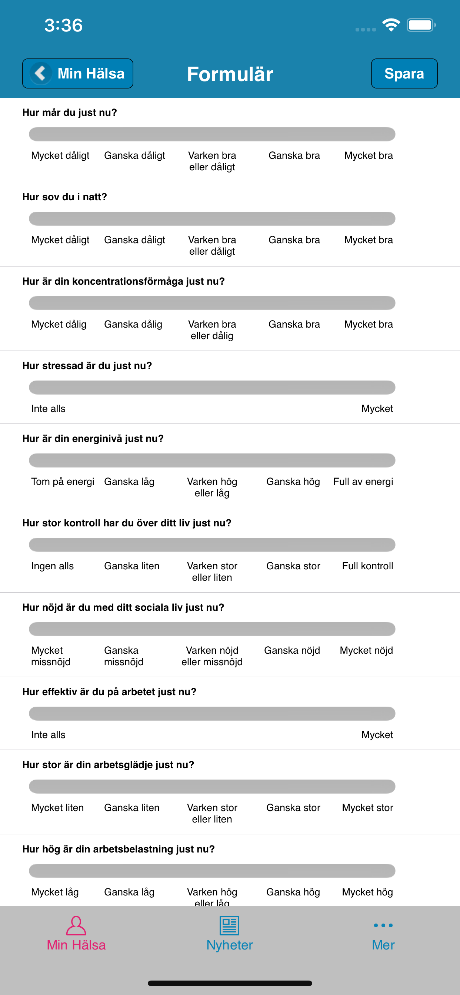Tap the Wi-Fi status icon

click(x=391, y=25)
